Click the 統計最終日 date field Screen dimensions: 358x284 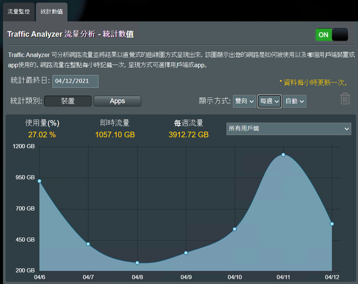(76, 81)
